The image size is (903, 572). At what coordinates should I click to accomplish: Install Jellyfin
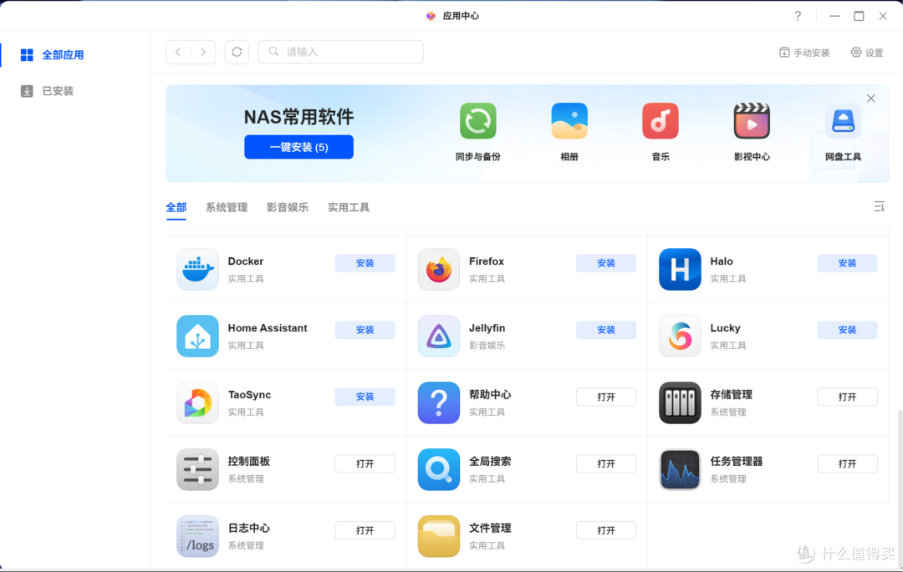click(x=606, y=329)
